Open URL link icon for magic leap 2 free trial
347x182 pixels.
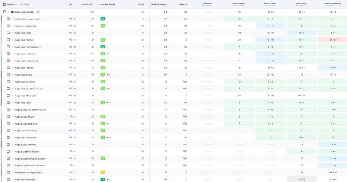click(71, 96)
